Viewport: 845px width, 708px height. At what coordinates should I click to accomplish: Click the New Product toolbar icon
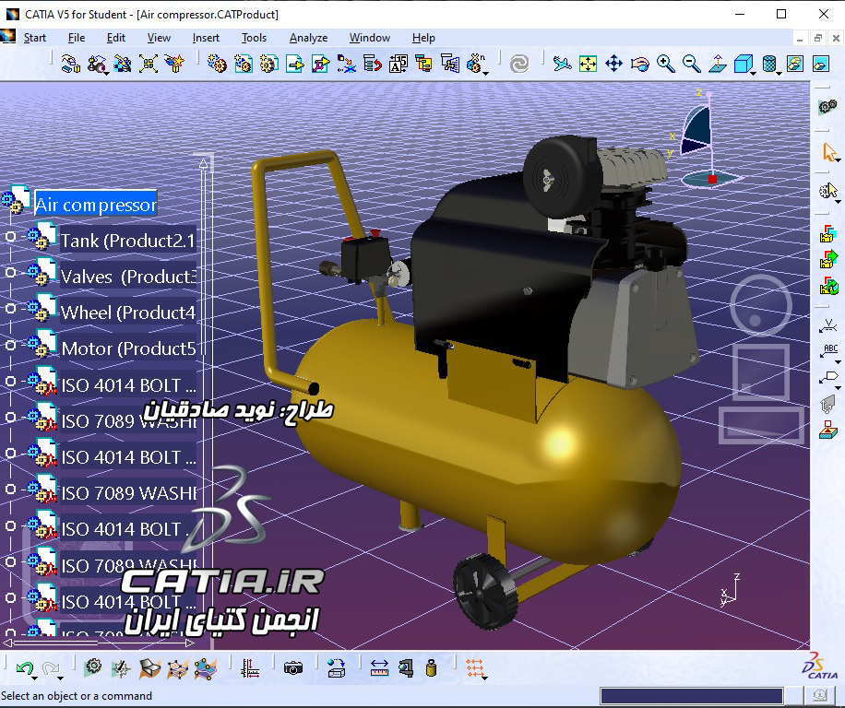tap(244, 64)
